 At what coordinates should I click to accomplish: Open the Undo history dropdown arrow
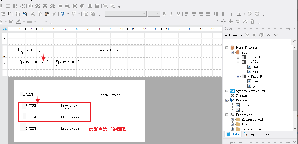coord(68,14)
